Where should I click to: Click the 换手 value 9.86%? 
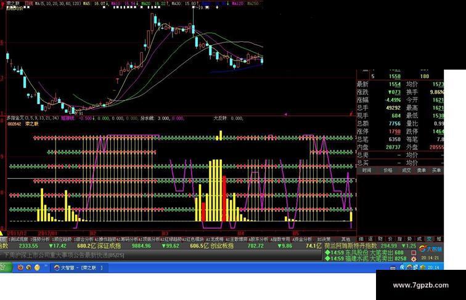[x=436, y=92]
